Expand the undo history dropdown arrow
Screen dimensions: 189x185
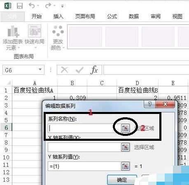point(38,6)
